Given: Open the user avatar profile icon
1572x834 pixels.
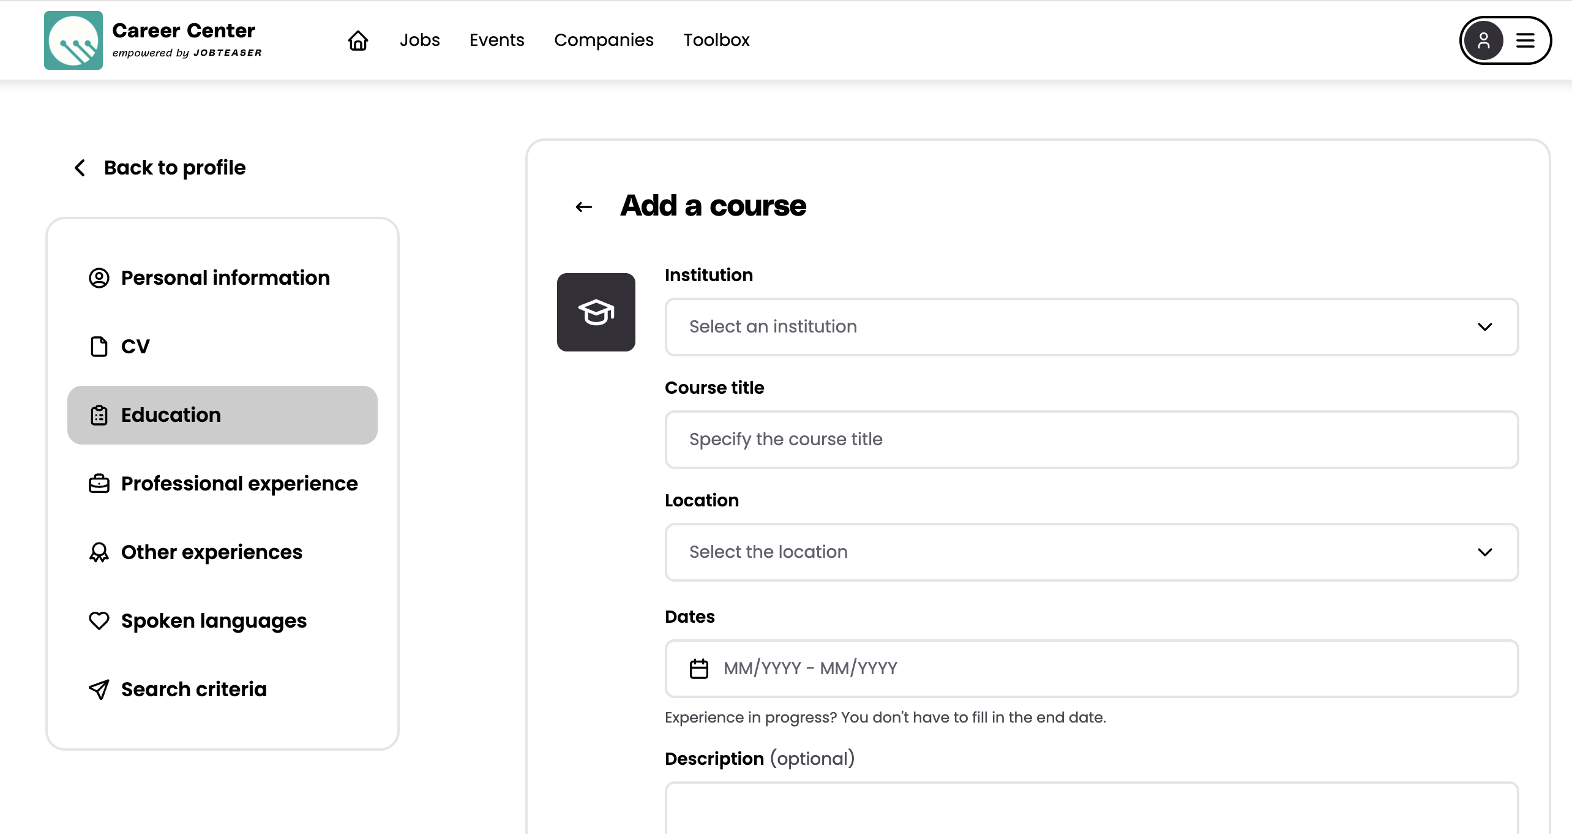Looking at the screenshot, I should click(1483, 40).
